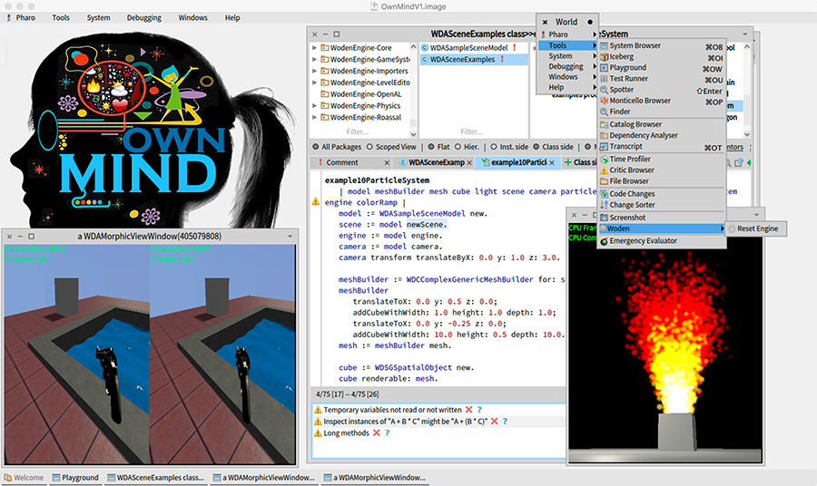Expand WodenEngine-Roassal package
The image size is (817, 486).
click(315, 117)
